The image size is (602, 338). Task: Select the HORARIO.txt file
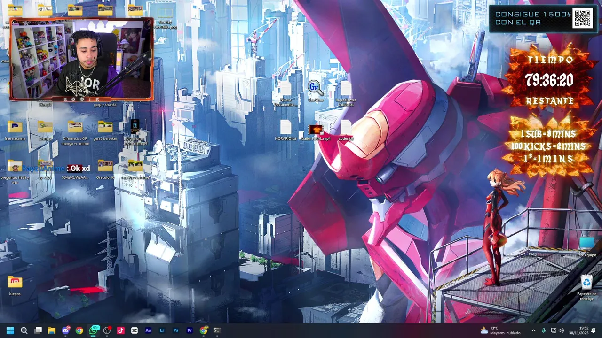coord(285,130)
